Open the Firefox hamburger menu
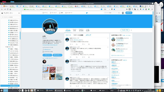 coord(152,9)
